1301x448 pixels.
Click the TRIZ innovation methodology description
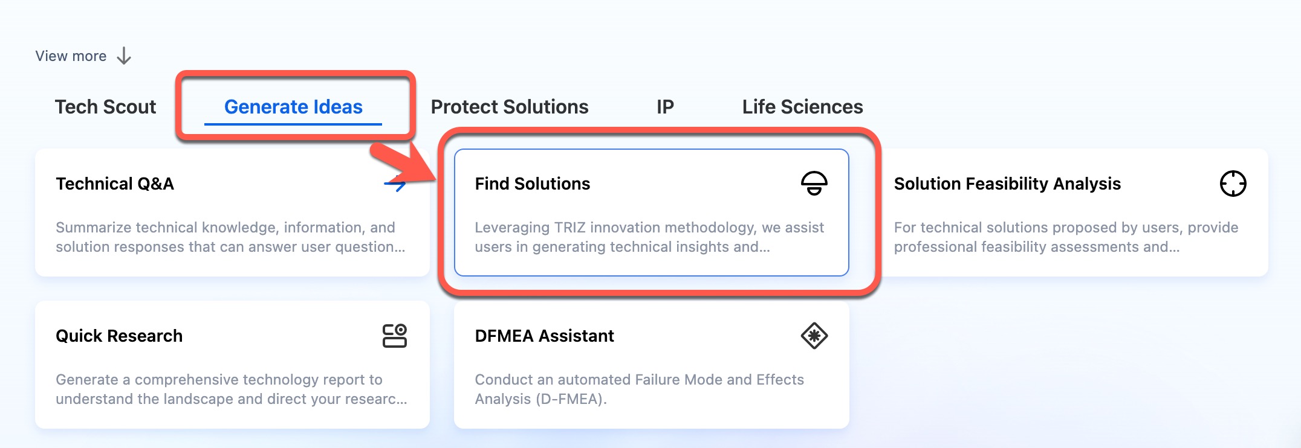[x=649, y=237]
